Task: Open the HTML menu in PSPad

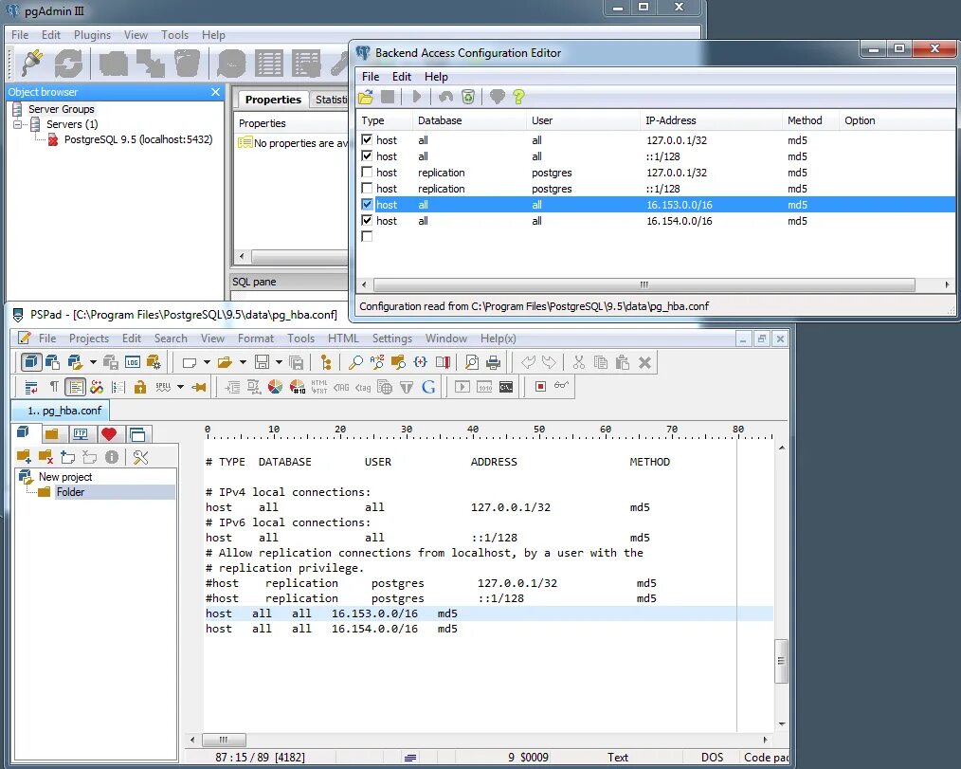Action: click(x=343, y=339)
